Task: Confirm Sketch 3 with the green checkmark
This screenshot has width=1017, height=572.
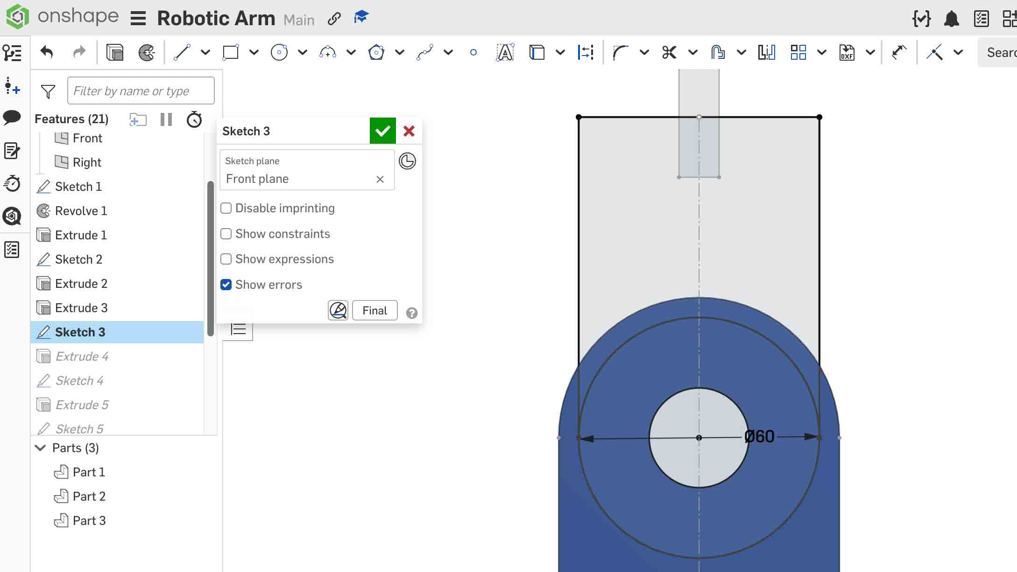Action: coord(382,131)
